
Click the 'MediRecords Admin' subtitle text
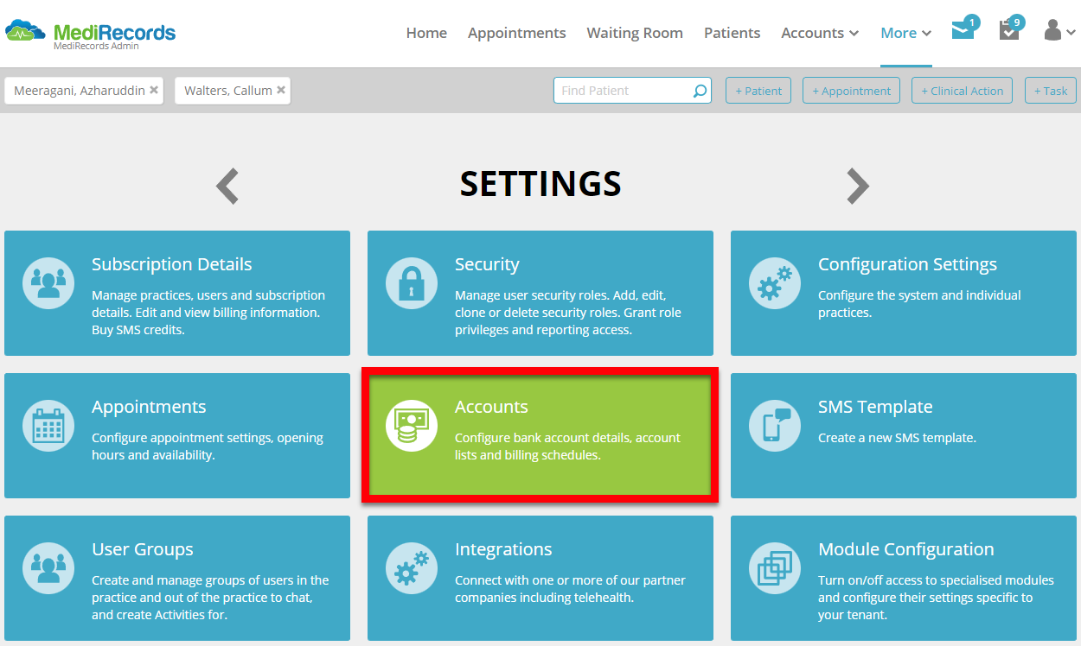[x=96, y=47]
